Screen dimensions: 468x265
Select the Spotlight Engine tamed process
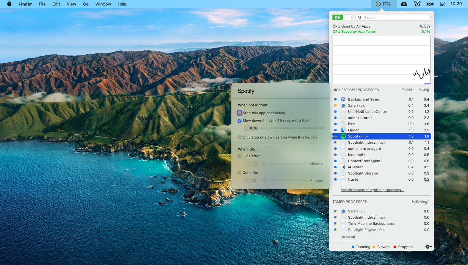[381, 230]
